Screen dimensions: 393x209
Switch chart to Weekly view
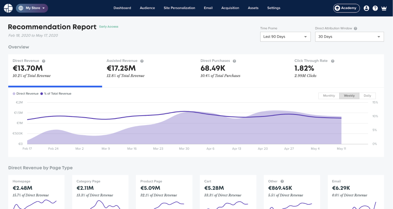(x=349, y=96)
